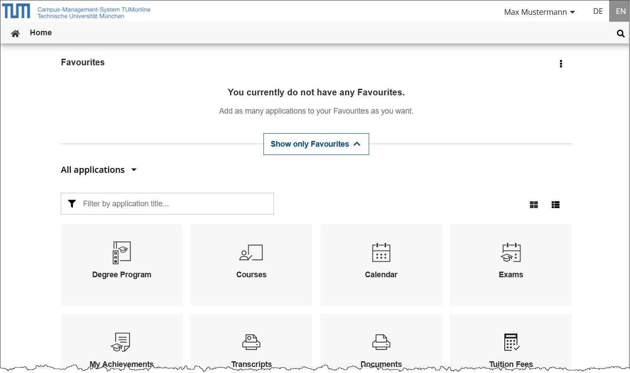This screenshot has height=373, width=630.
Task: Open the Courses application tile
Action: [251, 265]
